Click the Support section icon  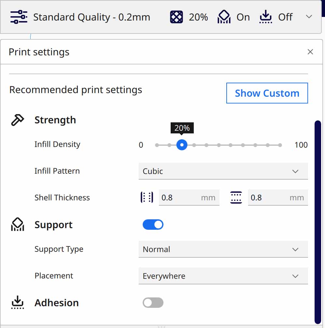[18, 225]
